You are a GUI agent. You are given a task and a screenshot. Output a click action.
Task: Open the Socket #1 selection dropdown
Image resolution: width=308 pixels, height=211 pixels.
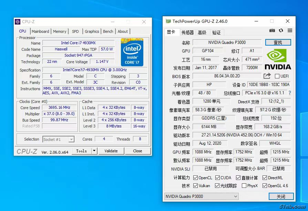58,140
